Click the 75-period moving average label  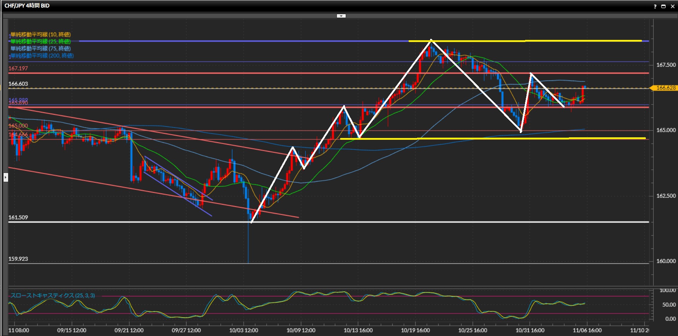coord(41,49)
